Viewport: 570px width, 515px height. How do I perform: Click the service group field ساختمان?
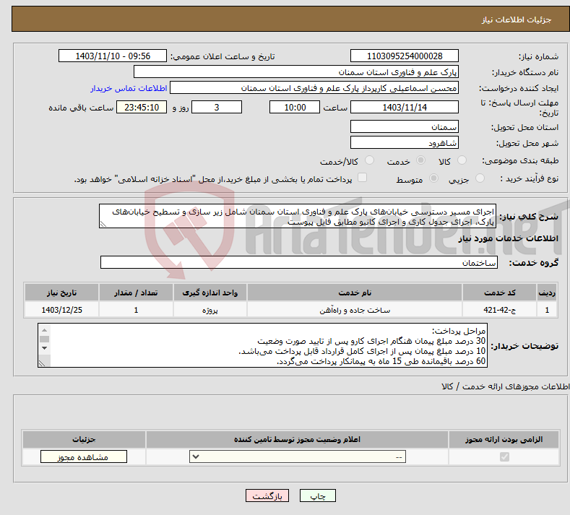click(299, 262)
